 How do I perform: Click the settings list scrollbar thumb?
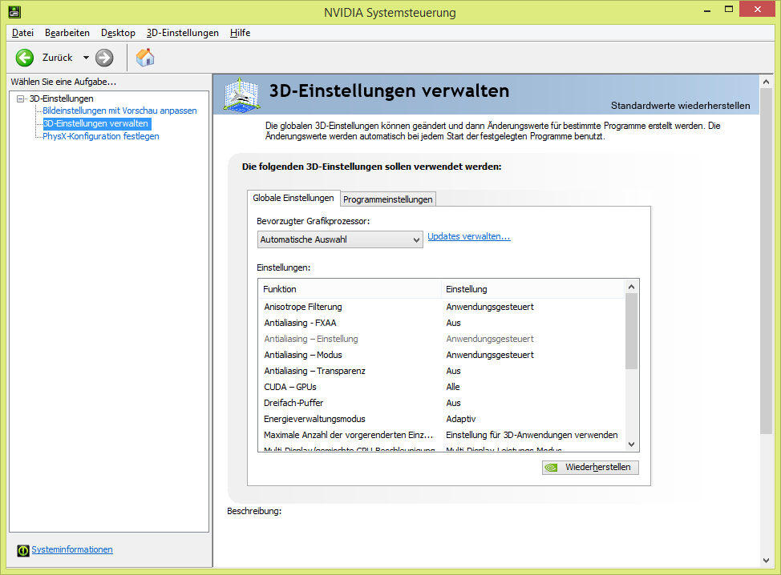point(631,332)
